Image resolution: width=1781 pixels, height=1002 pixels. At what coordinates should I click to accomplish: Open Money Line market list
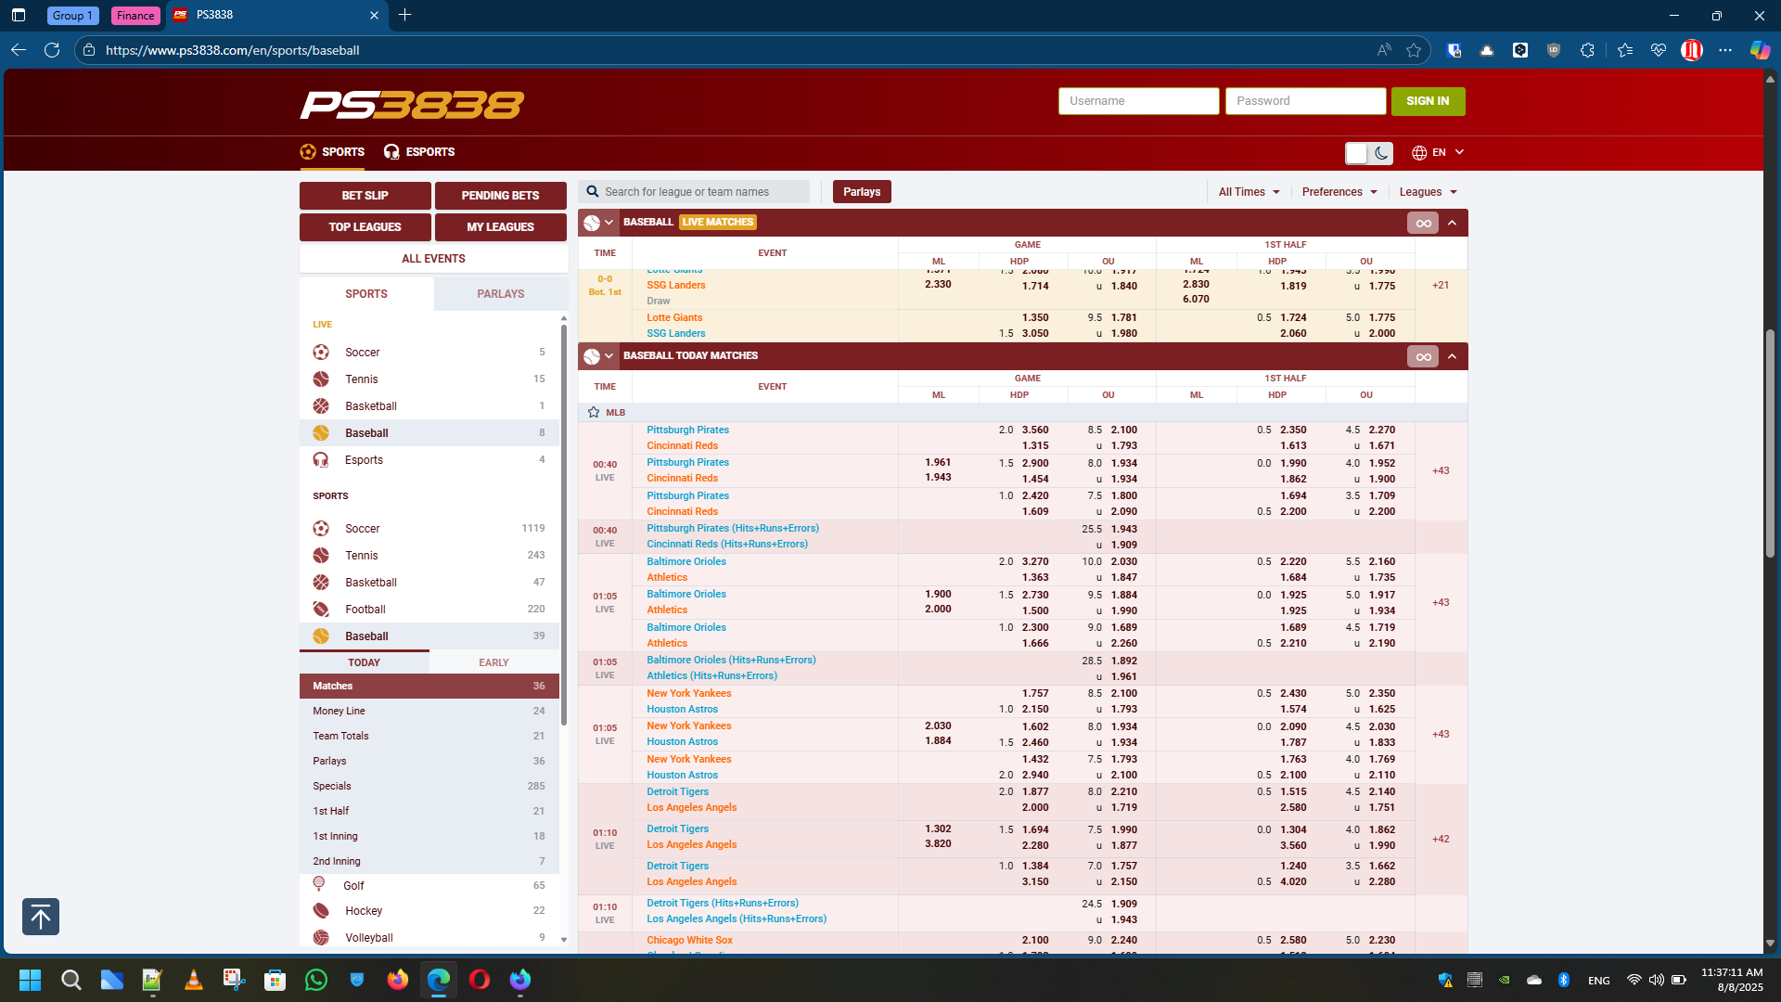coord(429,711)
